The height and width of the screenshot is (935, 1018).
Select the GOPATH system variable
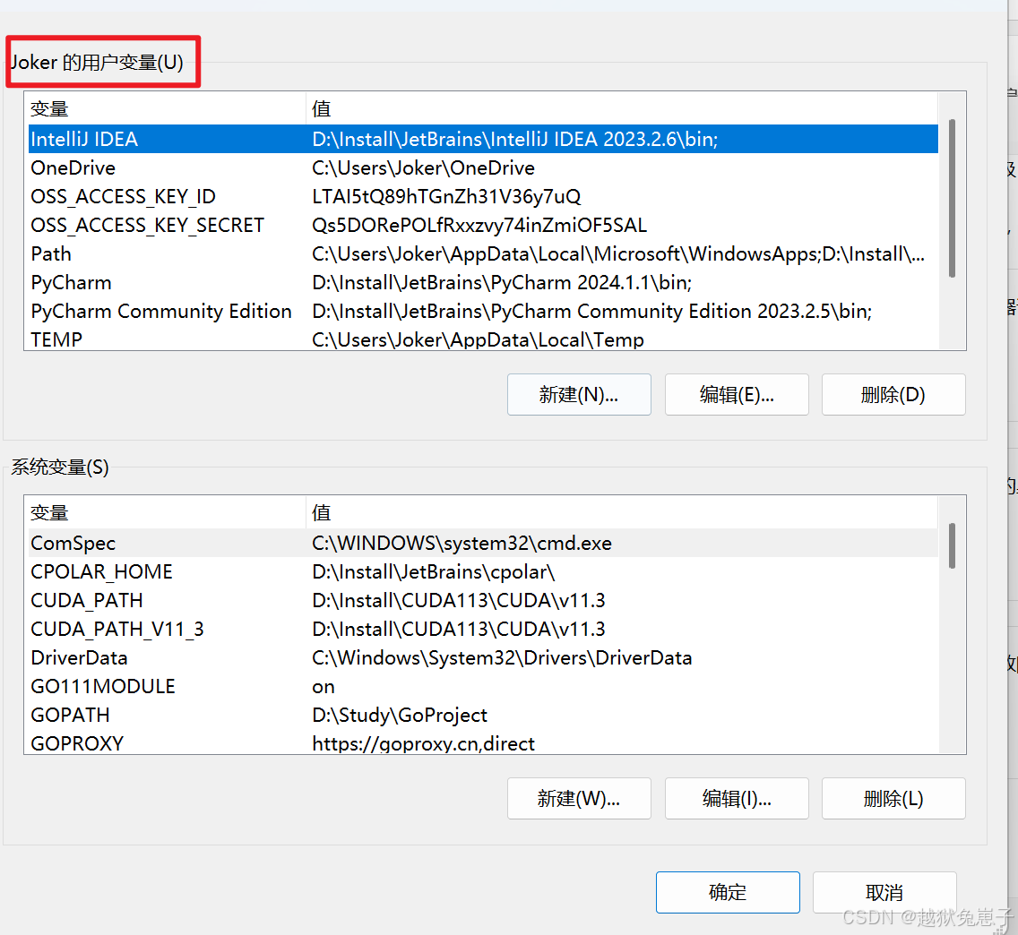tap(483, 715)
